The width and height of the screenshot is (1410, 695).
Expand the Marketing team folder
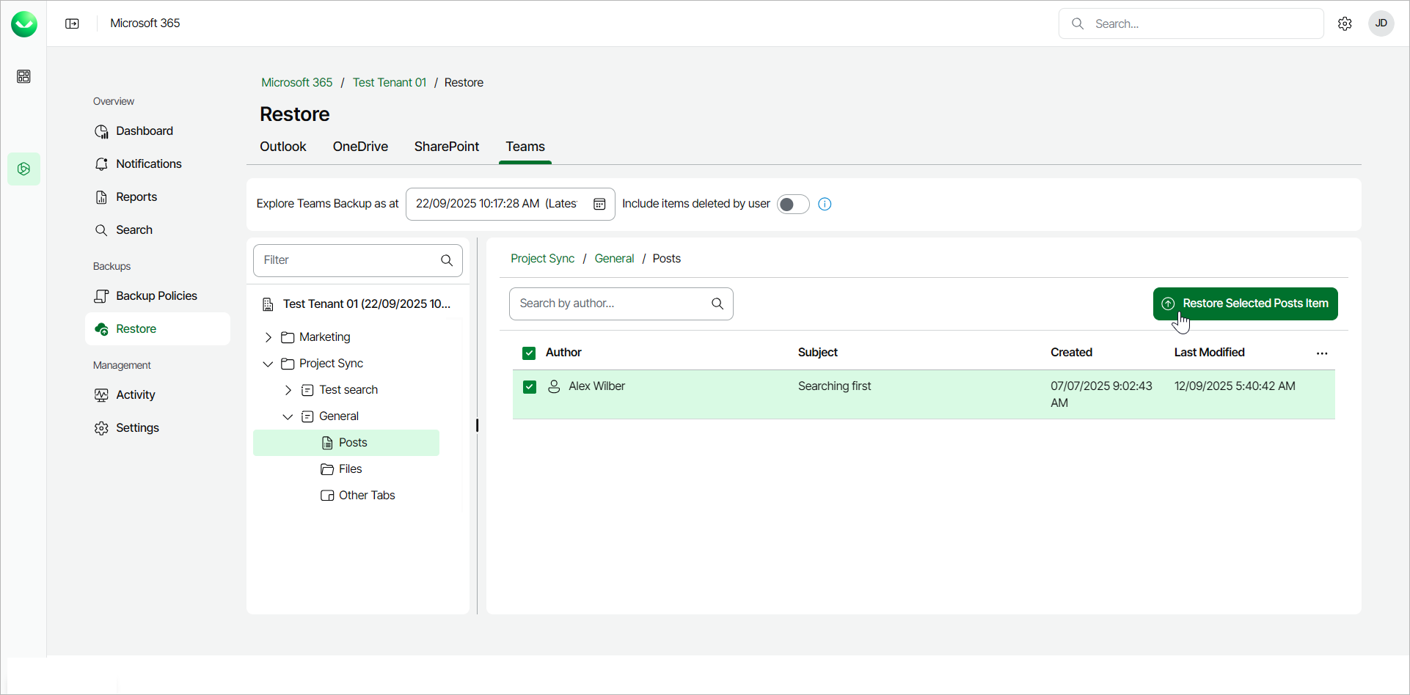tap(269, 337)
